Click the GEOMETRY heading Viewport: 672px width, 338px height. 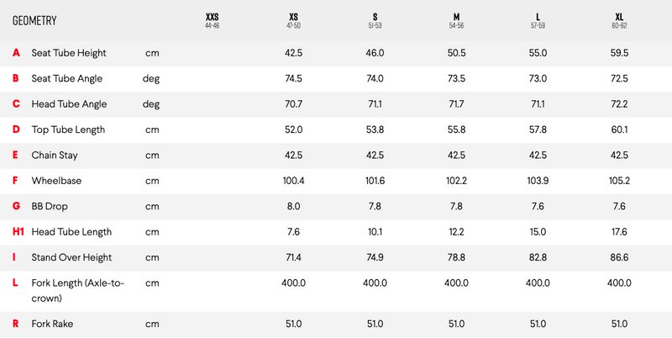point(34,20)
